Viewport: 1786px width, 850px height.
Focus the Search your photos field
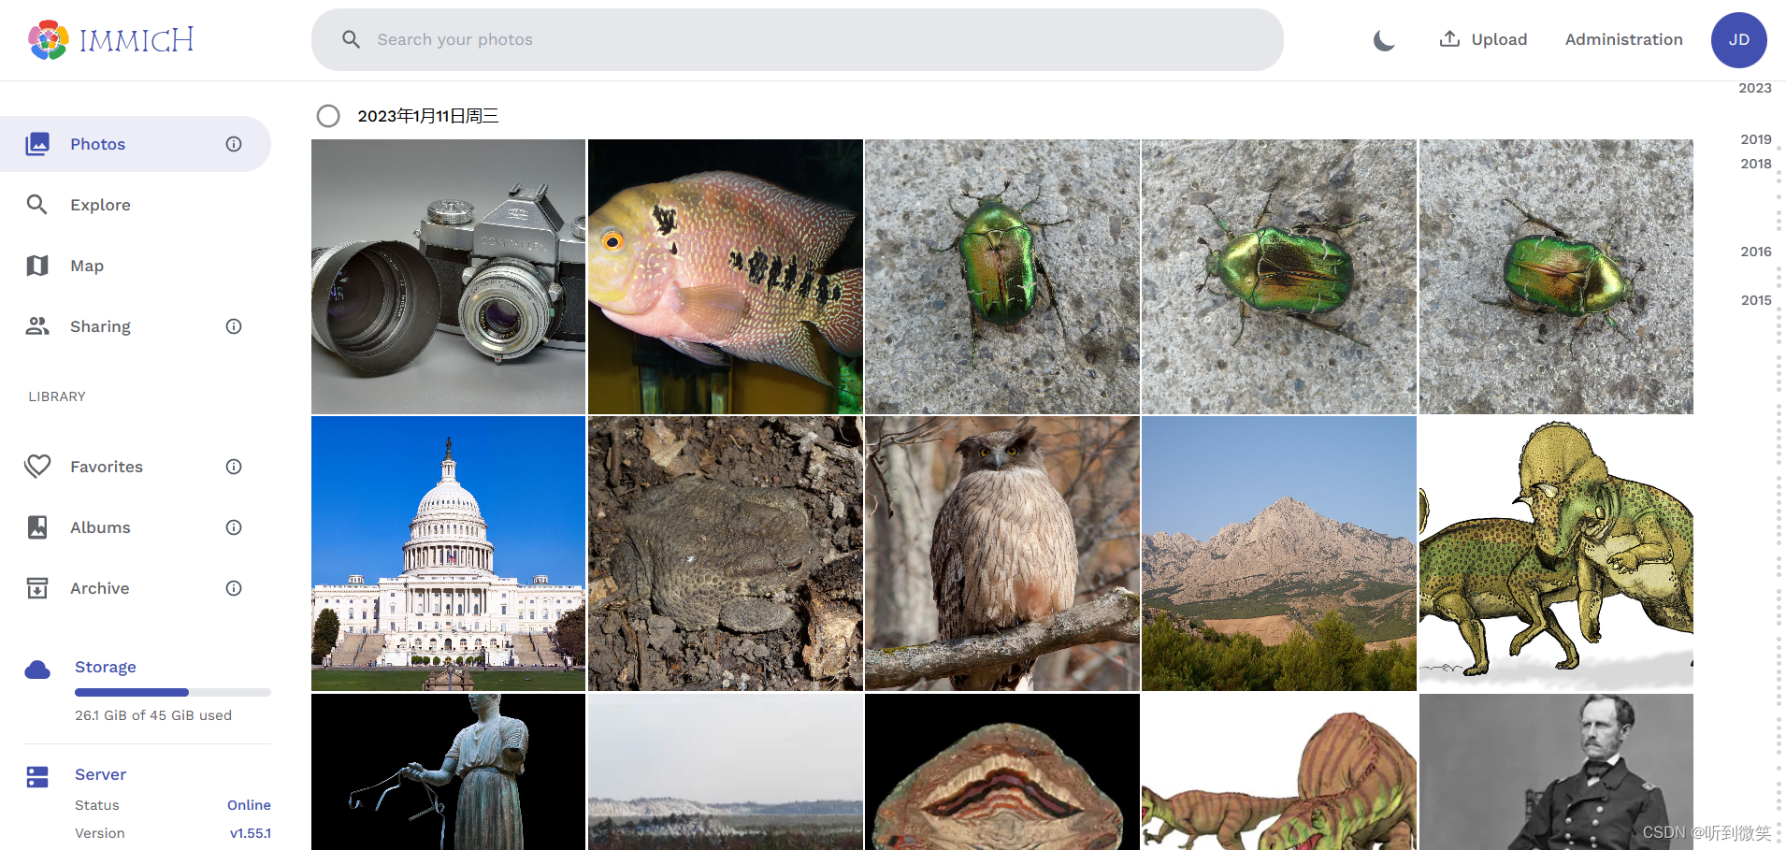[x=797, y=39]
